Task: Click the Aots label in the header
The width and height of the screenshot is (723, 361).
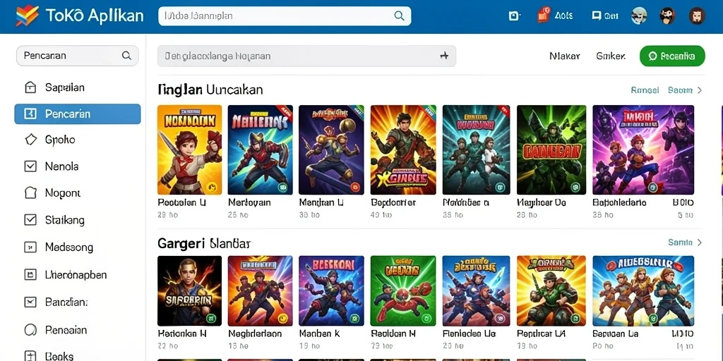Action: coord(563,16)
